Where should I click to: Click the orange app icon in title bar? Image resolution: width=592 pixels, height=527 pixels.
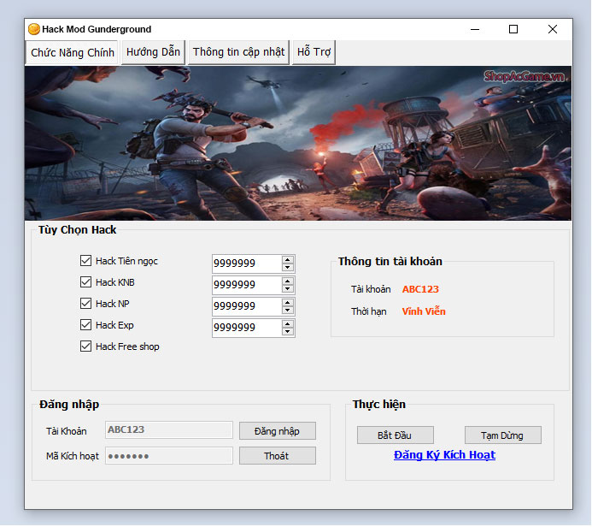[x=34, y=29]
